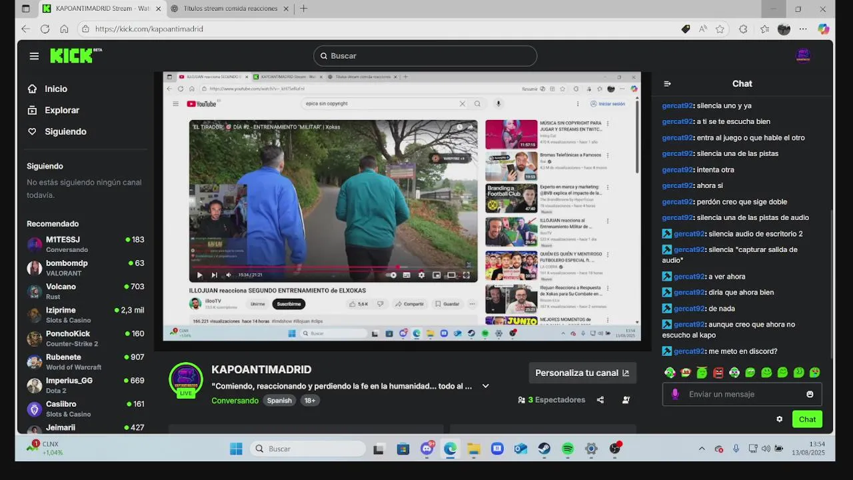The height and width of the screenshot is (480, 853).
Task: Toggle fullscreen on the streamed YouTube player
Action: click(x=466, y=275)
